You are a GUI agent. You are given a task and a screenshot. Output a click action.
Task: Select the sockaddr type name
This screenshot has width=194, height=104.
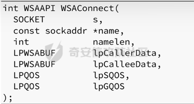pos(66,31)
